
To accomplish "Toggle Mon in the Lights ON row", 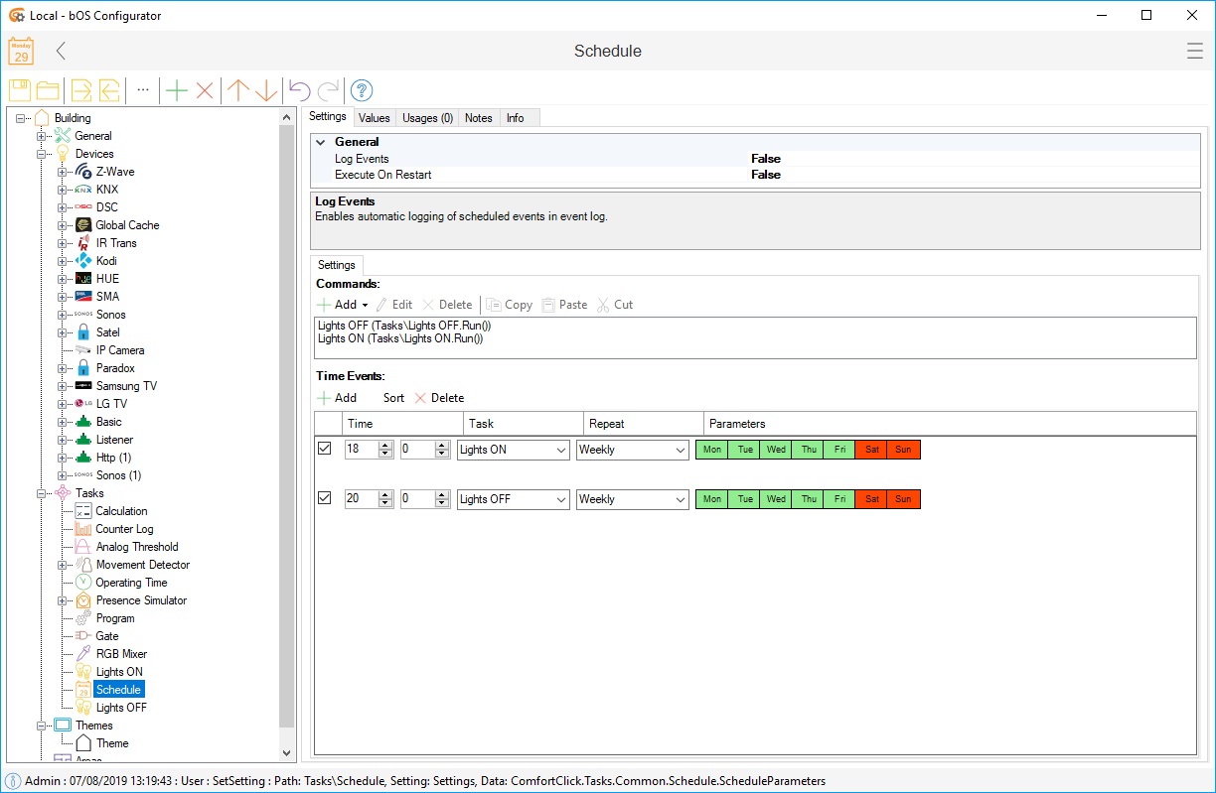I will click(712, 450).
